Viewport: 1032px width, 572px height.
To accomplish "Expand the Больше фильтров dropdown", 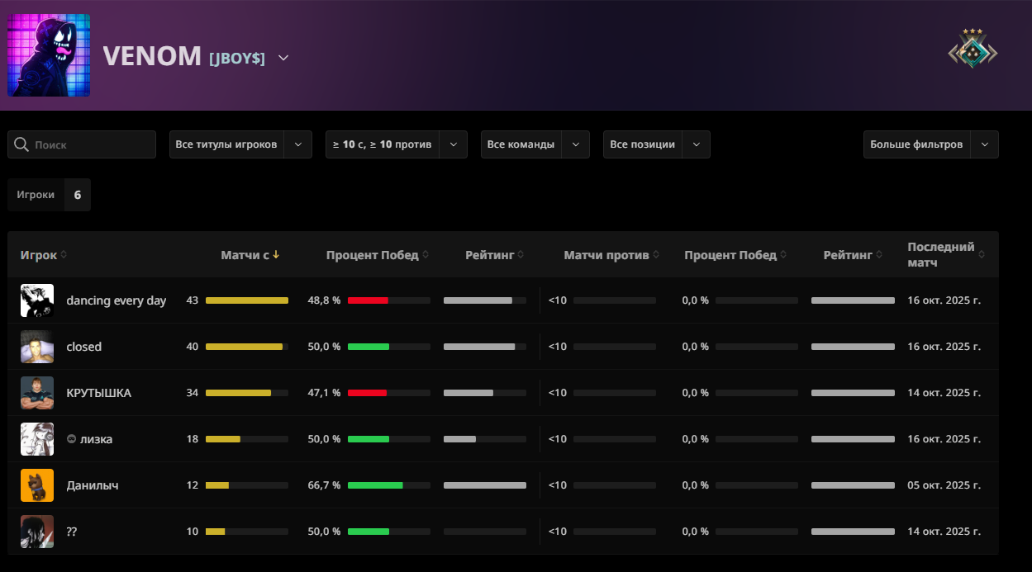I will click(931, 144).
